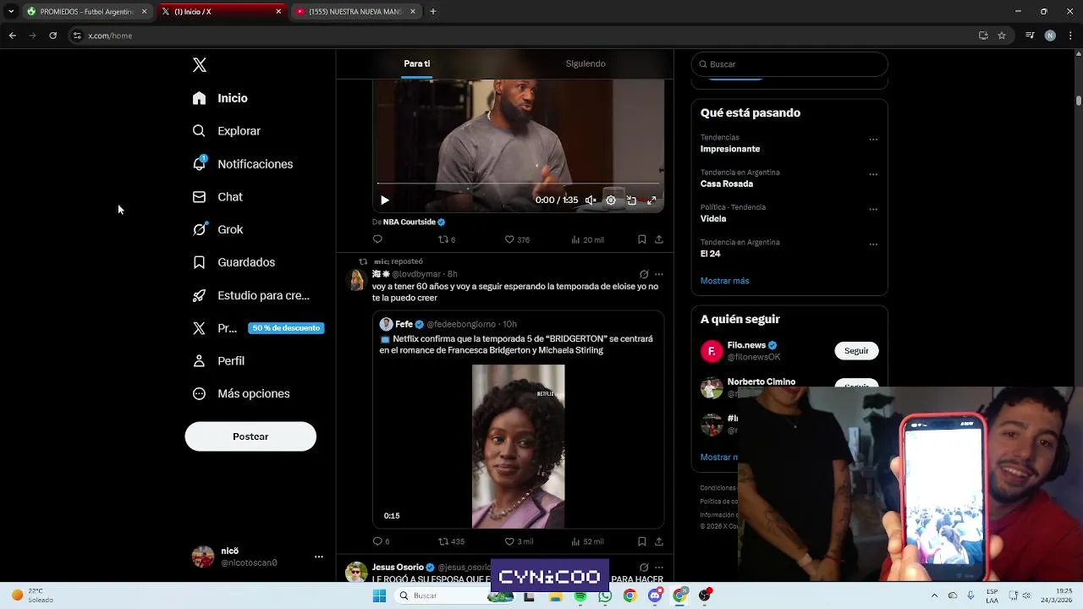Open WhatsApp from the taskbar
This screenshot has height=609, width=1083.
(605, 596)
